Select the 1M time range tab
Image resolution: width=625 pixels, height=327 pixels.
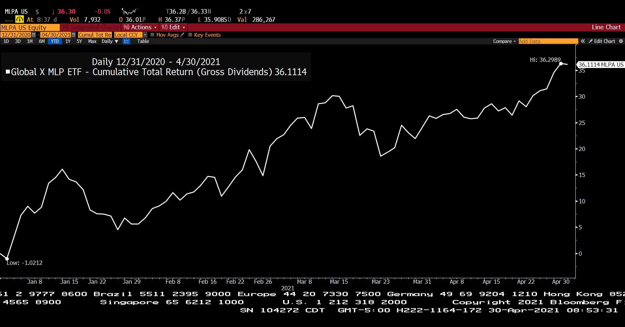30,41
